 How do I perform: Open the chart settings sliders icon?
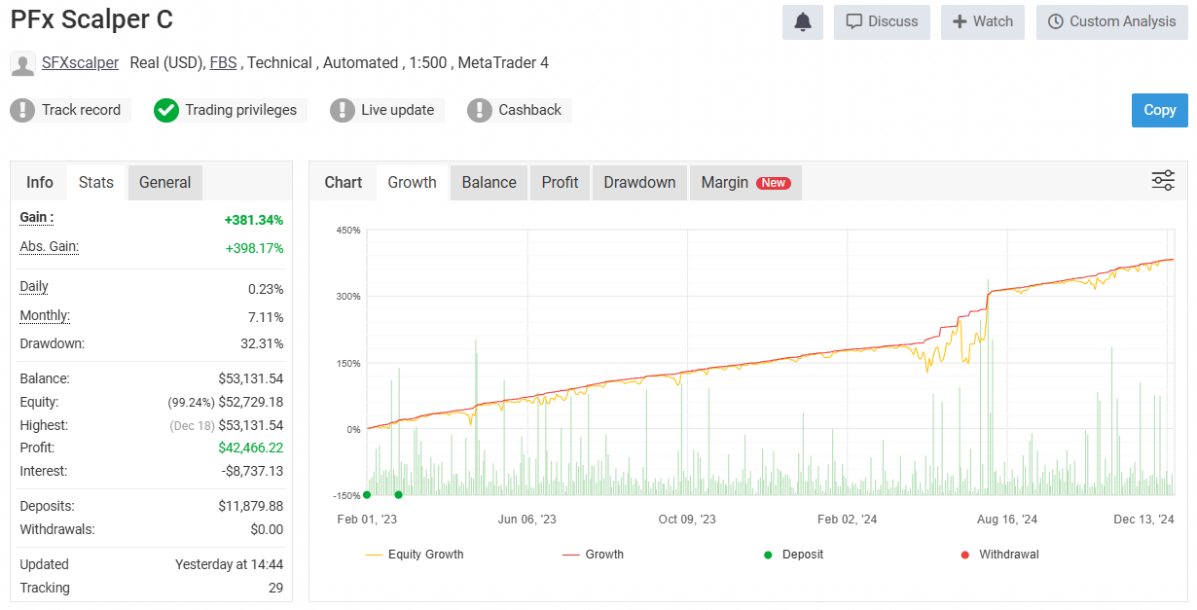1163,180
